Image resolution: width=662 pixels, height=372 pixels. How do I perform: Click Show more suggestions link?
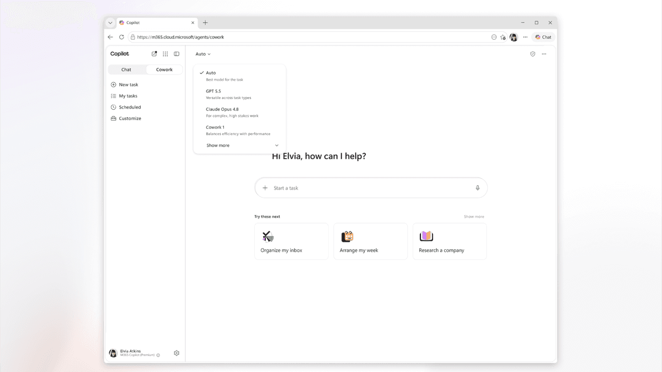point(474,217)
